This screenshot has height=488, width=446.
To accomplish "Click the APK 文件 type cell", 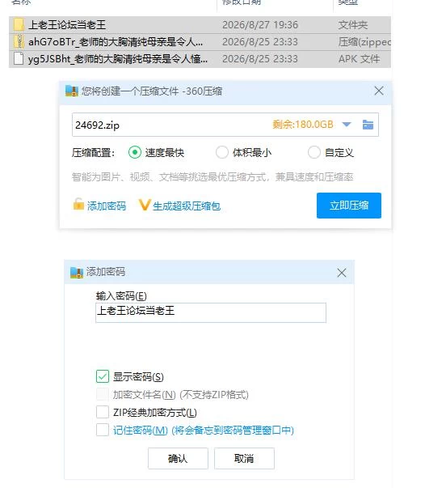I will point(359,59).
